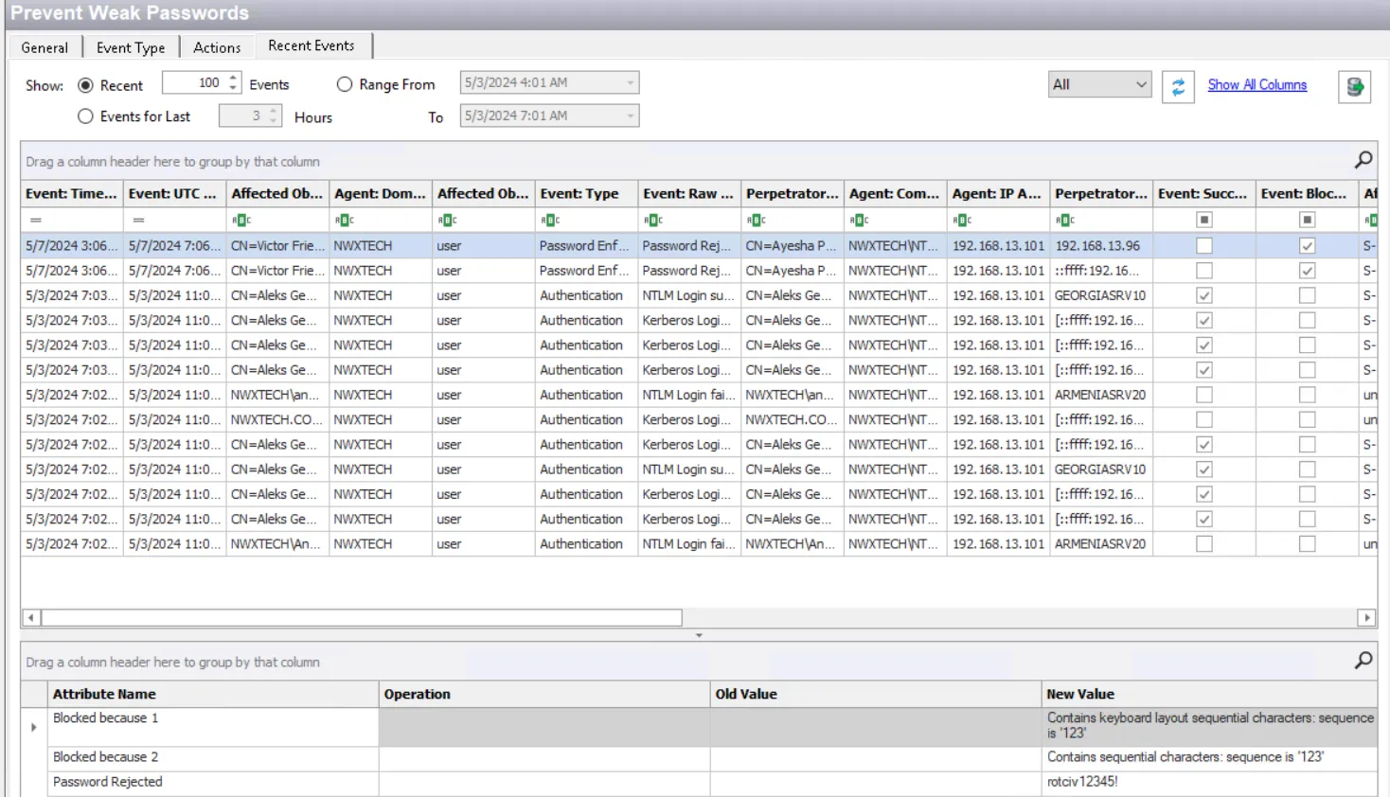Collapse the details pane splitter arrow
The width and height of the screenshot is (1390, 797).
tap(699, 635)
